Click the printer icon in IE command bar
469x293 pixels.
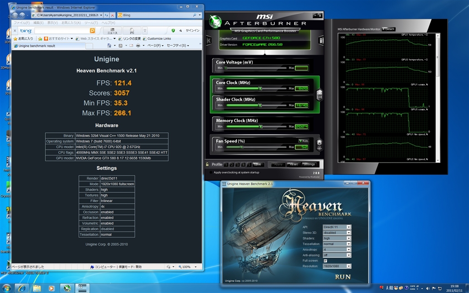pyautogui.click(x=137, y=46)
